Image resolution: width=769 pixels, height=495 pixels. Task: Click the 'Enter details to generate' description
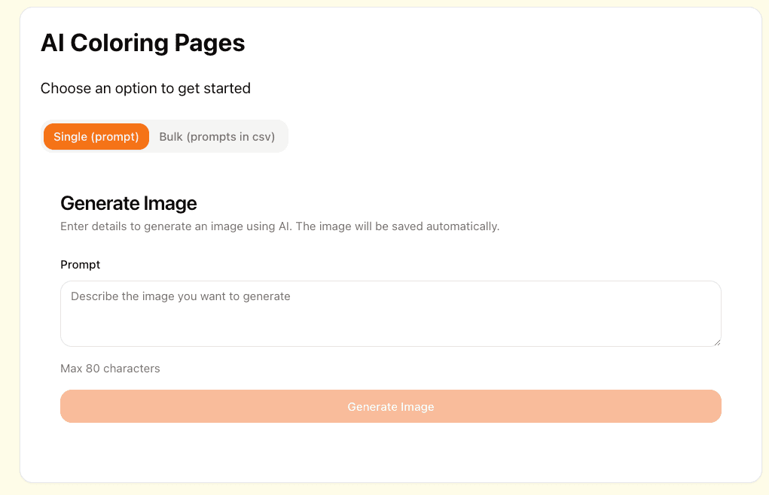tap(279, 226)
